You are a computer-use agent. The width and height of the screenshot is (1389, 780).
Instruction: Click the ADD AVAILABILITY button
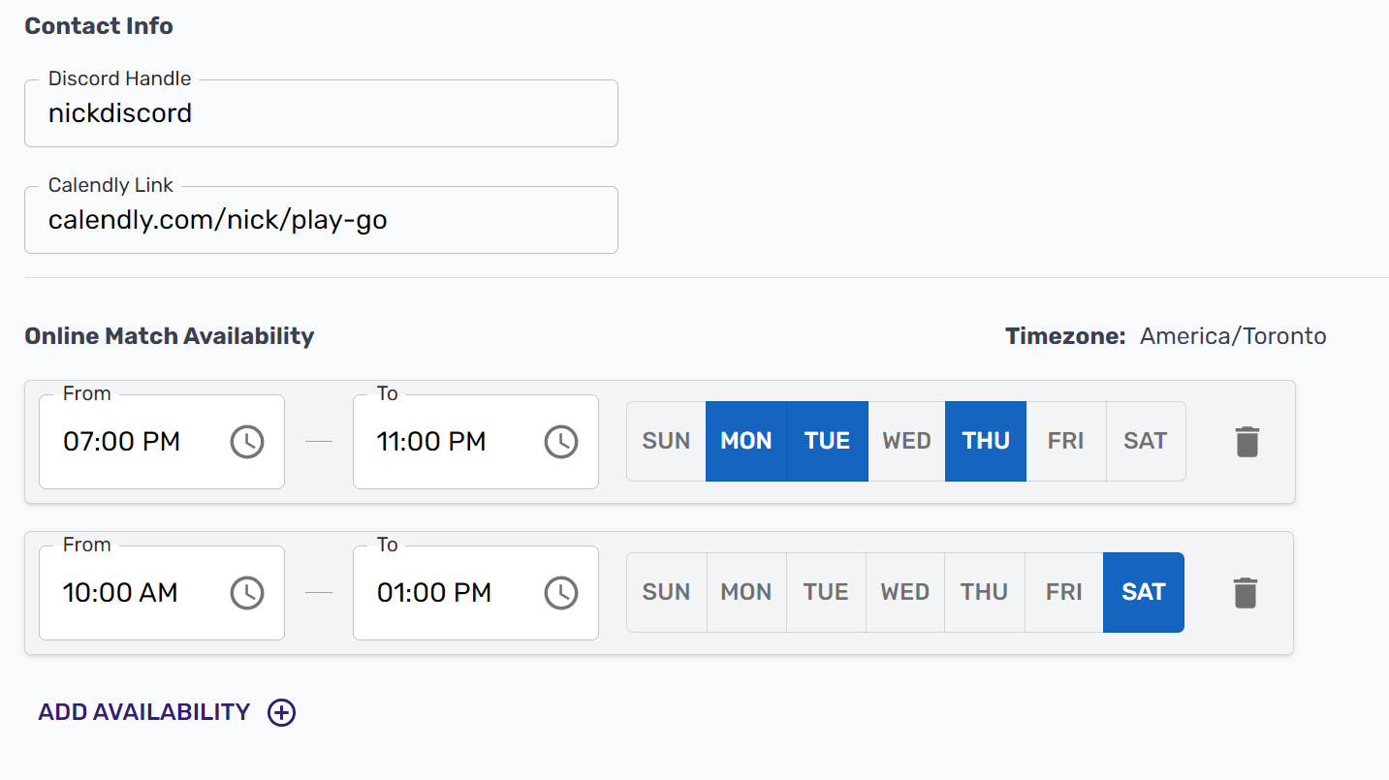[x=144, y=712]
